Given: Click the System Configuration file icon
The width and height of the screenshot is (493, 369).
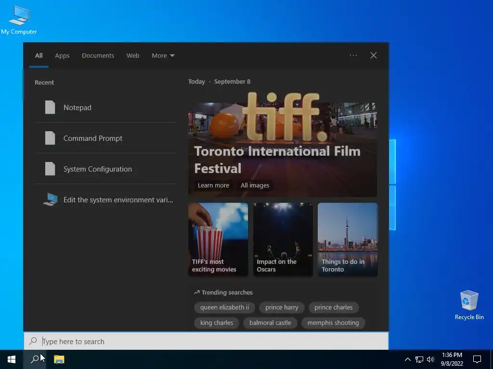Looking at the screenshot, I should [x=50, y=169].
